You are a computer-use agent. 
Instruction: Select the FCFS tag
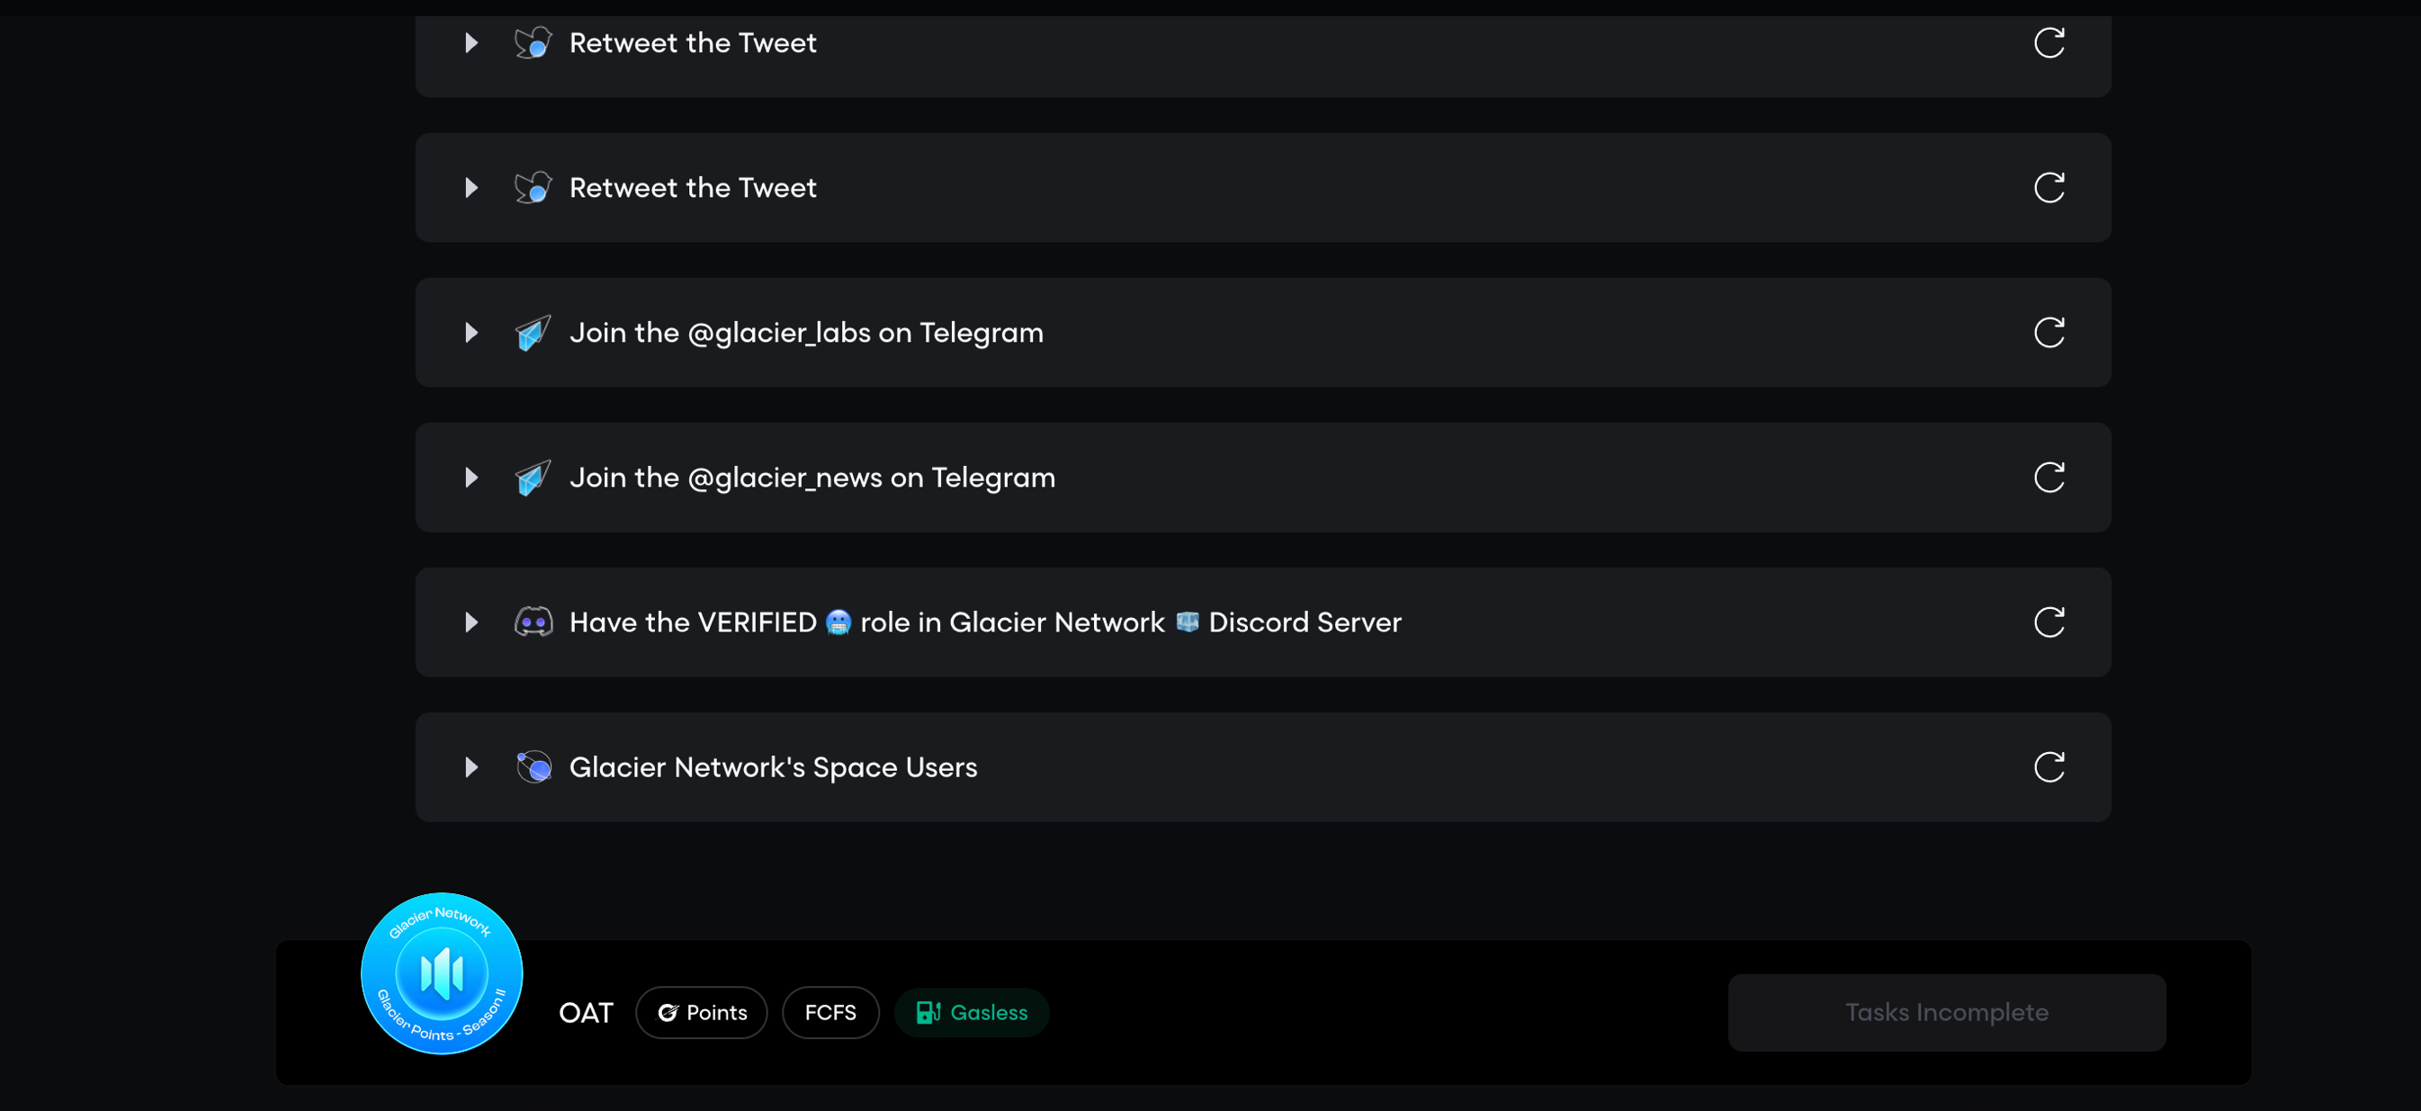[829, 1012]
